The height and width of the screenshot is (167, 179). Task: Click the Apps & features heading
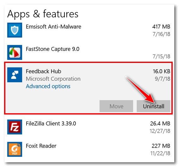coord(43,14)
